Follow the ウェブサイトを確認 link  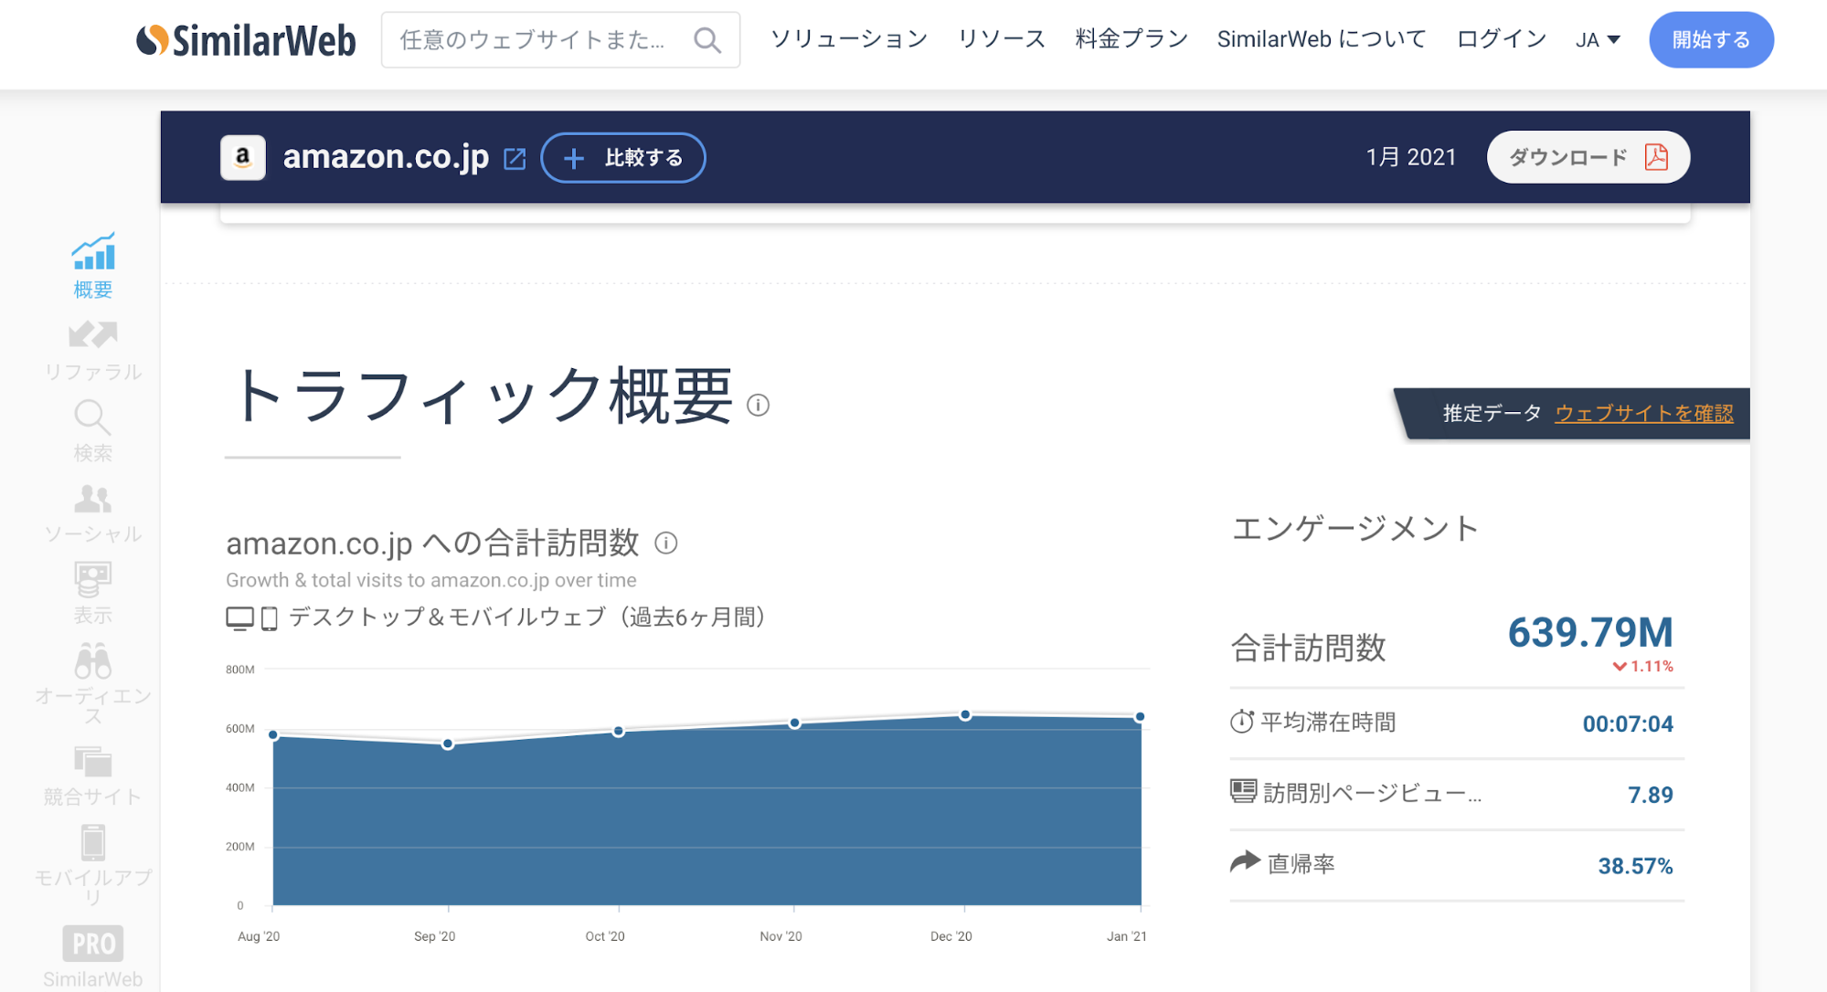(x=1643, y=413)
